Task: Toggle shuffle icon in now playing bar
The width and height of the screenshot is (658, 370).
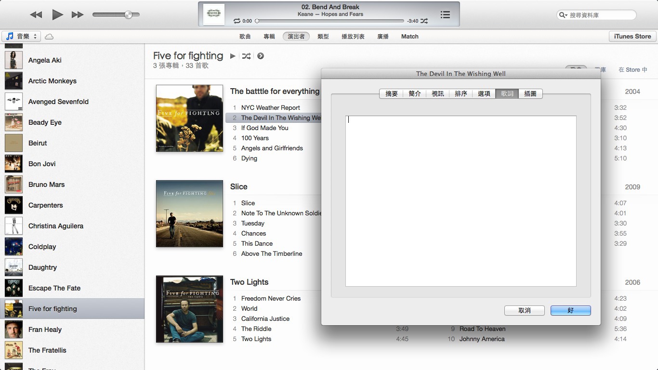Action: [x=424, y=21]
